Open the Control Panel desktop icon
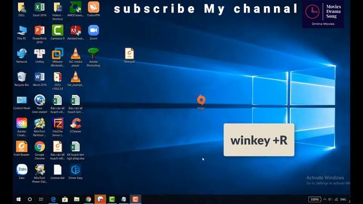 [x=22, y=103]
